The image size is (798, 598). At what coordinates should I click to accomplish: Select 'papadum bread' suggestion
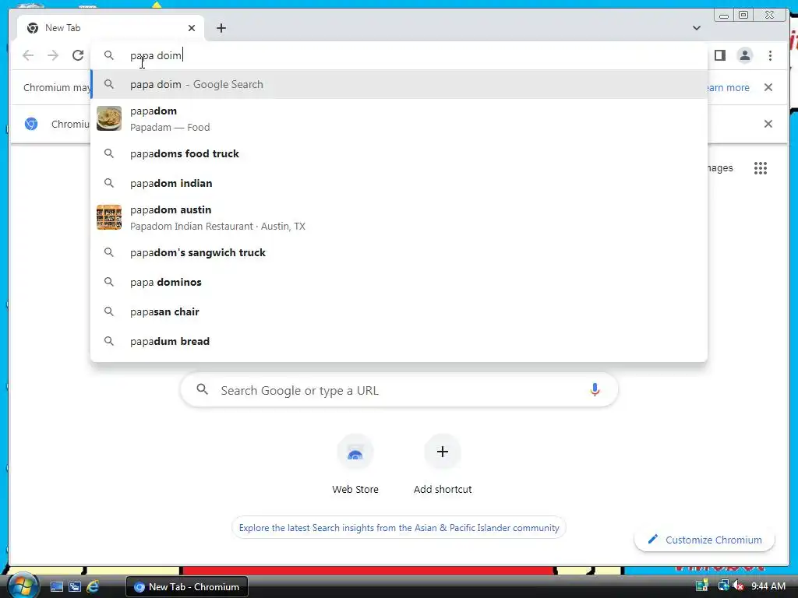[x=399, y=341]
